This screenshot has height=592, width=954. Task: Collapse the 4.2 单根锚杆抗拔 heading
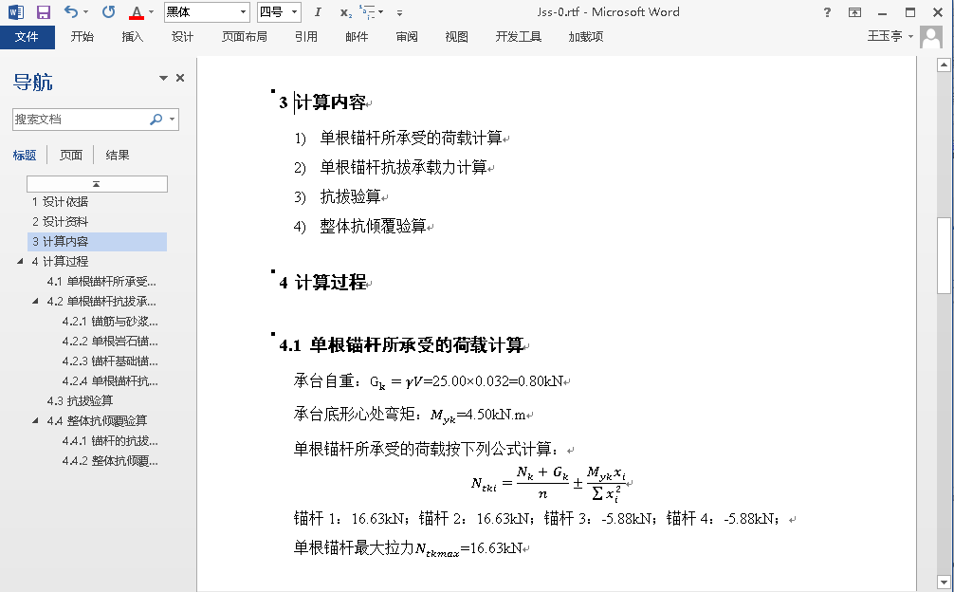(36, 301)
